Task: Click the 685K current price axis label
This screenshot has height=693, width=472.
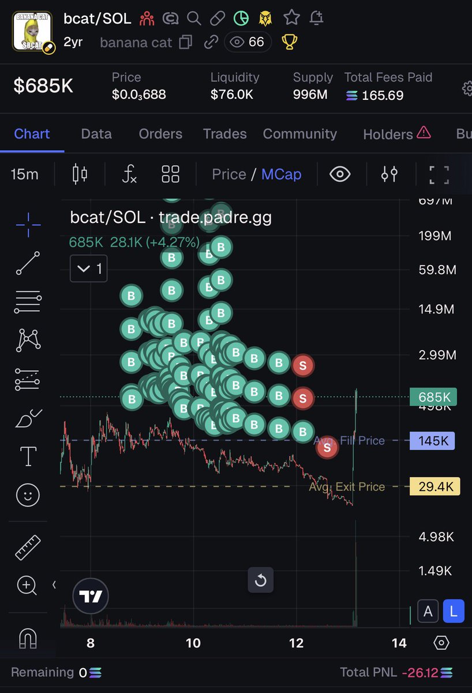Action: coord(433,397)
